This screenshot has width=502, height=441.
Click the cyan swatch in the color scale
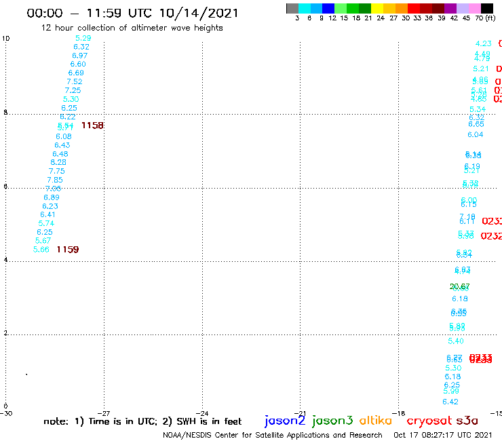click(x=305, y=8)
